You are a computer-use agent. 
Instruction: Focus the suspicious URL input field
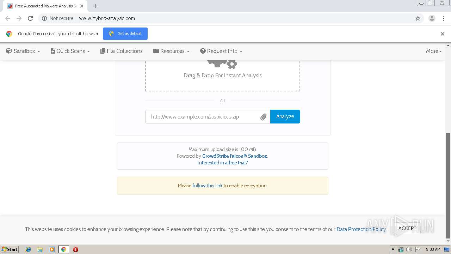click(x=208, y=117)
